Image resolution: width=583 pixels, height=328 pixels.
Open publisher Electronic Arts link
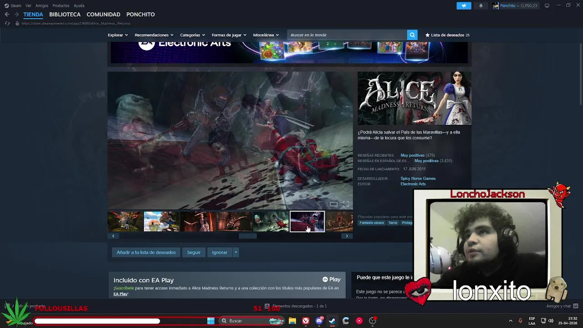(x=413, y=184)
